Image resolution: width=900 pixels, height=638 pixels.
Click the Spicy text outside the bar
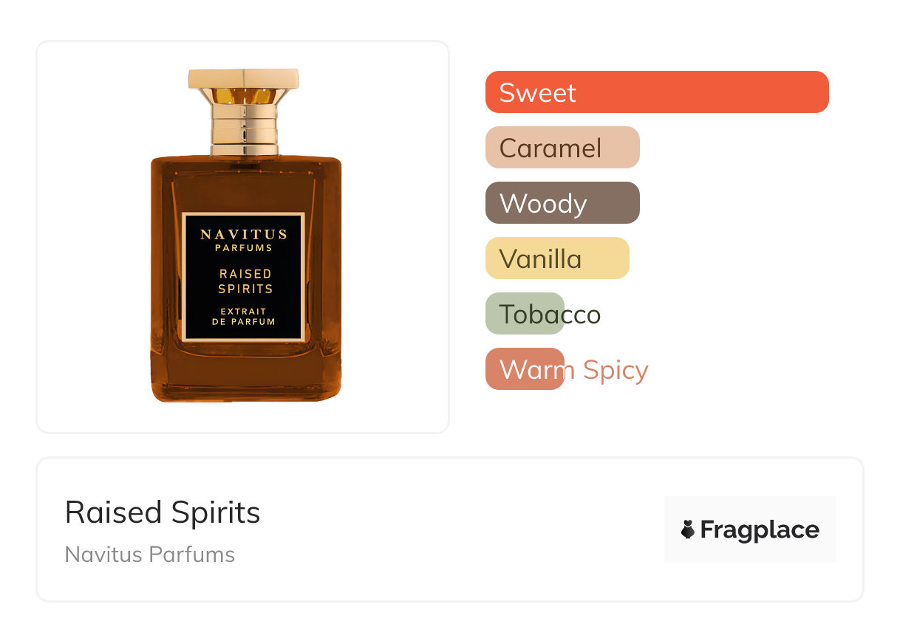point(615,369)
